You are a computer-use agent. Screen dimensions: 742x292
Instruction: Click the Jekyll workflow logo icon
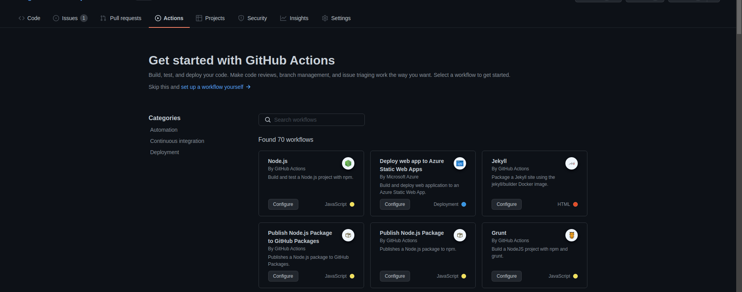point(571,163)
